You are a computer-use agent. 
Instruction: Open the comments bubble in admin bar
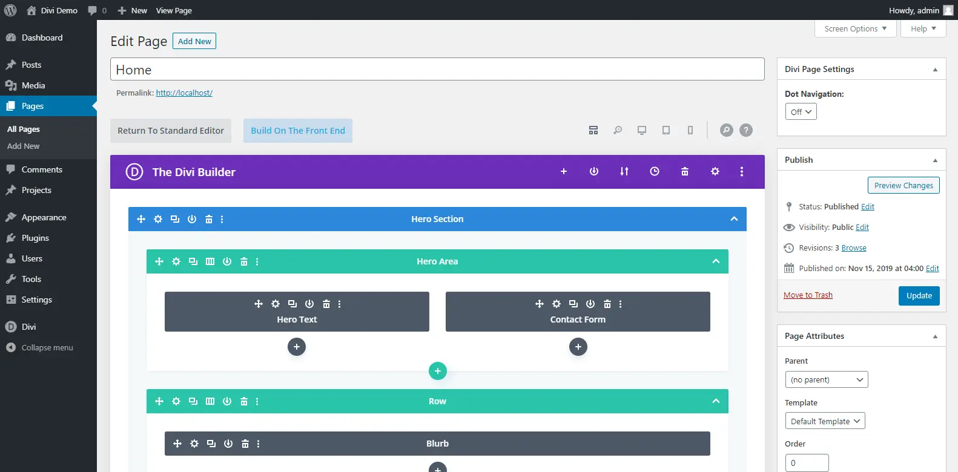pyautogui.click(x=97, y=10)
